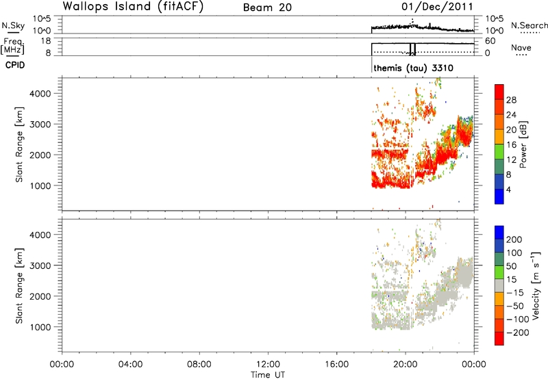Click the '04:00' time axis label
The width and height of the screenshot is (548, 379).
(x=130, y=365)
